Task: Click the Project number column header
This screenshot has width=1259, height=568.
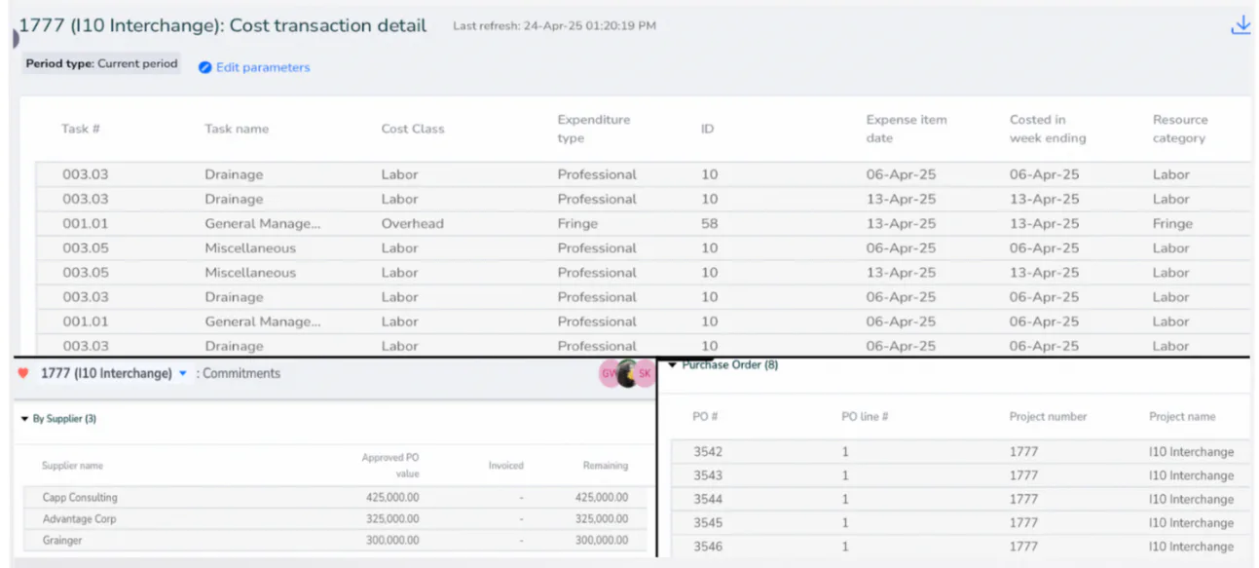Action: pyautogui.click(x=1048, y=417)
